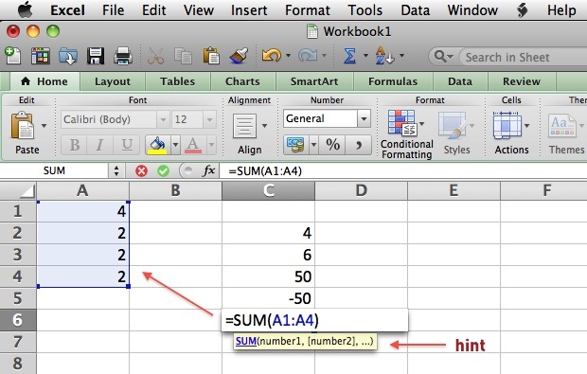
Task: Click the Align text icon
Action: coord(244,127)
